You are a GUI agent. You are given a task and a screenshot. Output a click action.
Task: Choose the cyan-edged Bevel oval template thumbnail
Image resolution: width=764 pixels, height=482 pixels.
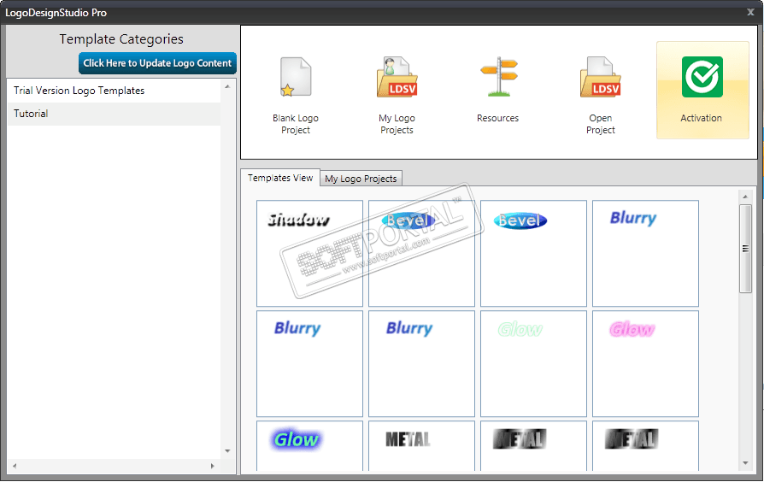click(x=533, y=254)
